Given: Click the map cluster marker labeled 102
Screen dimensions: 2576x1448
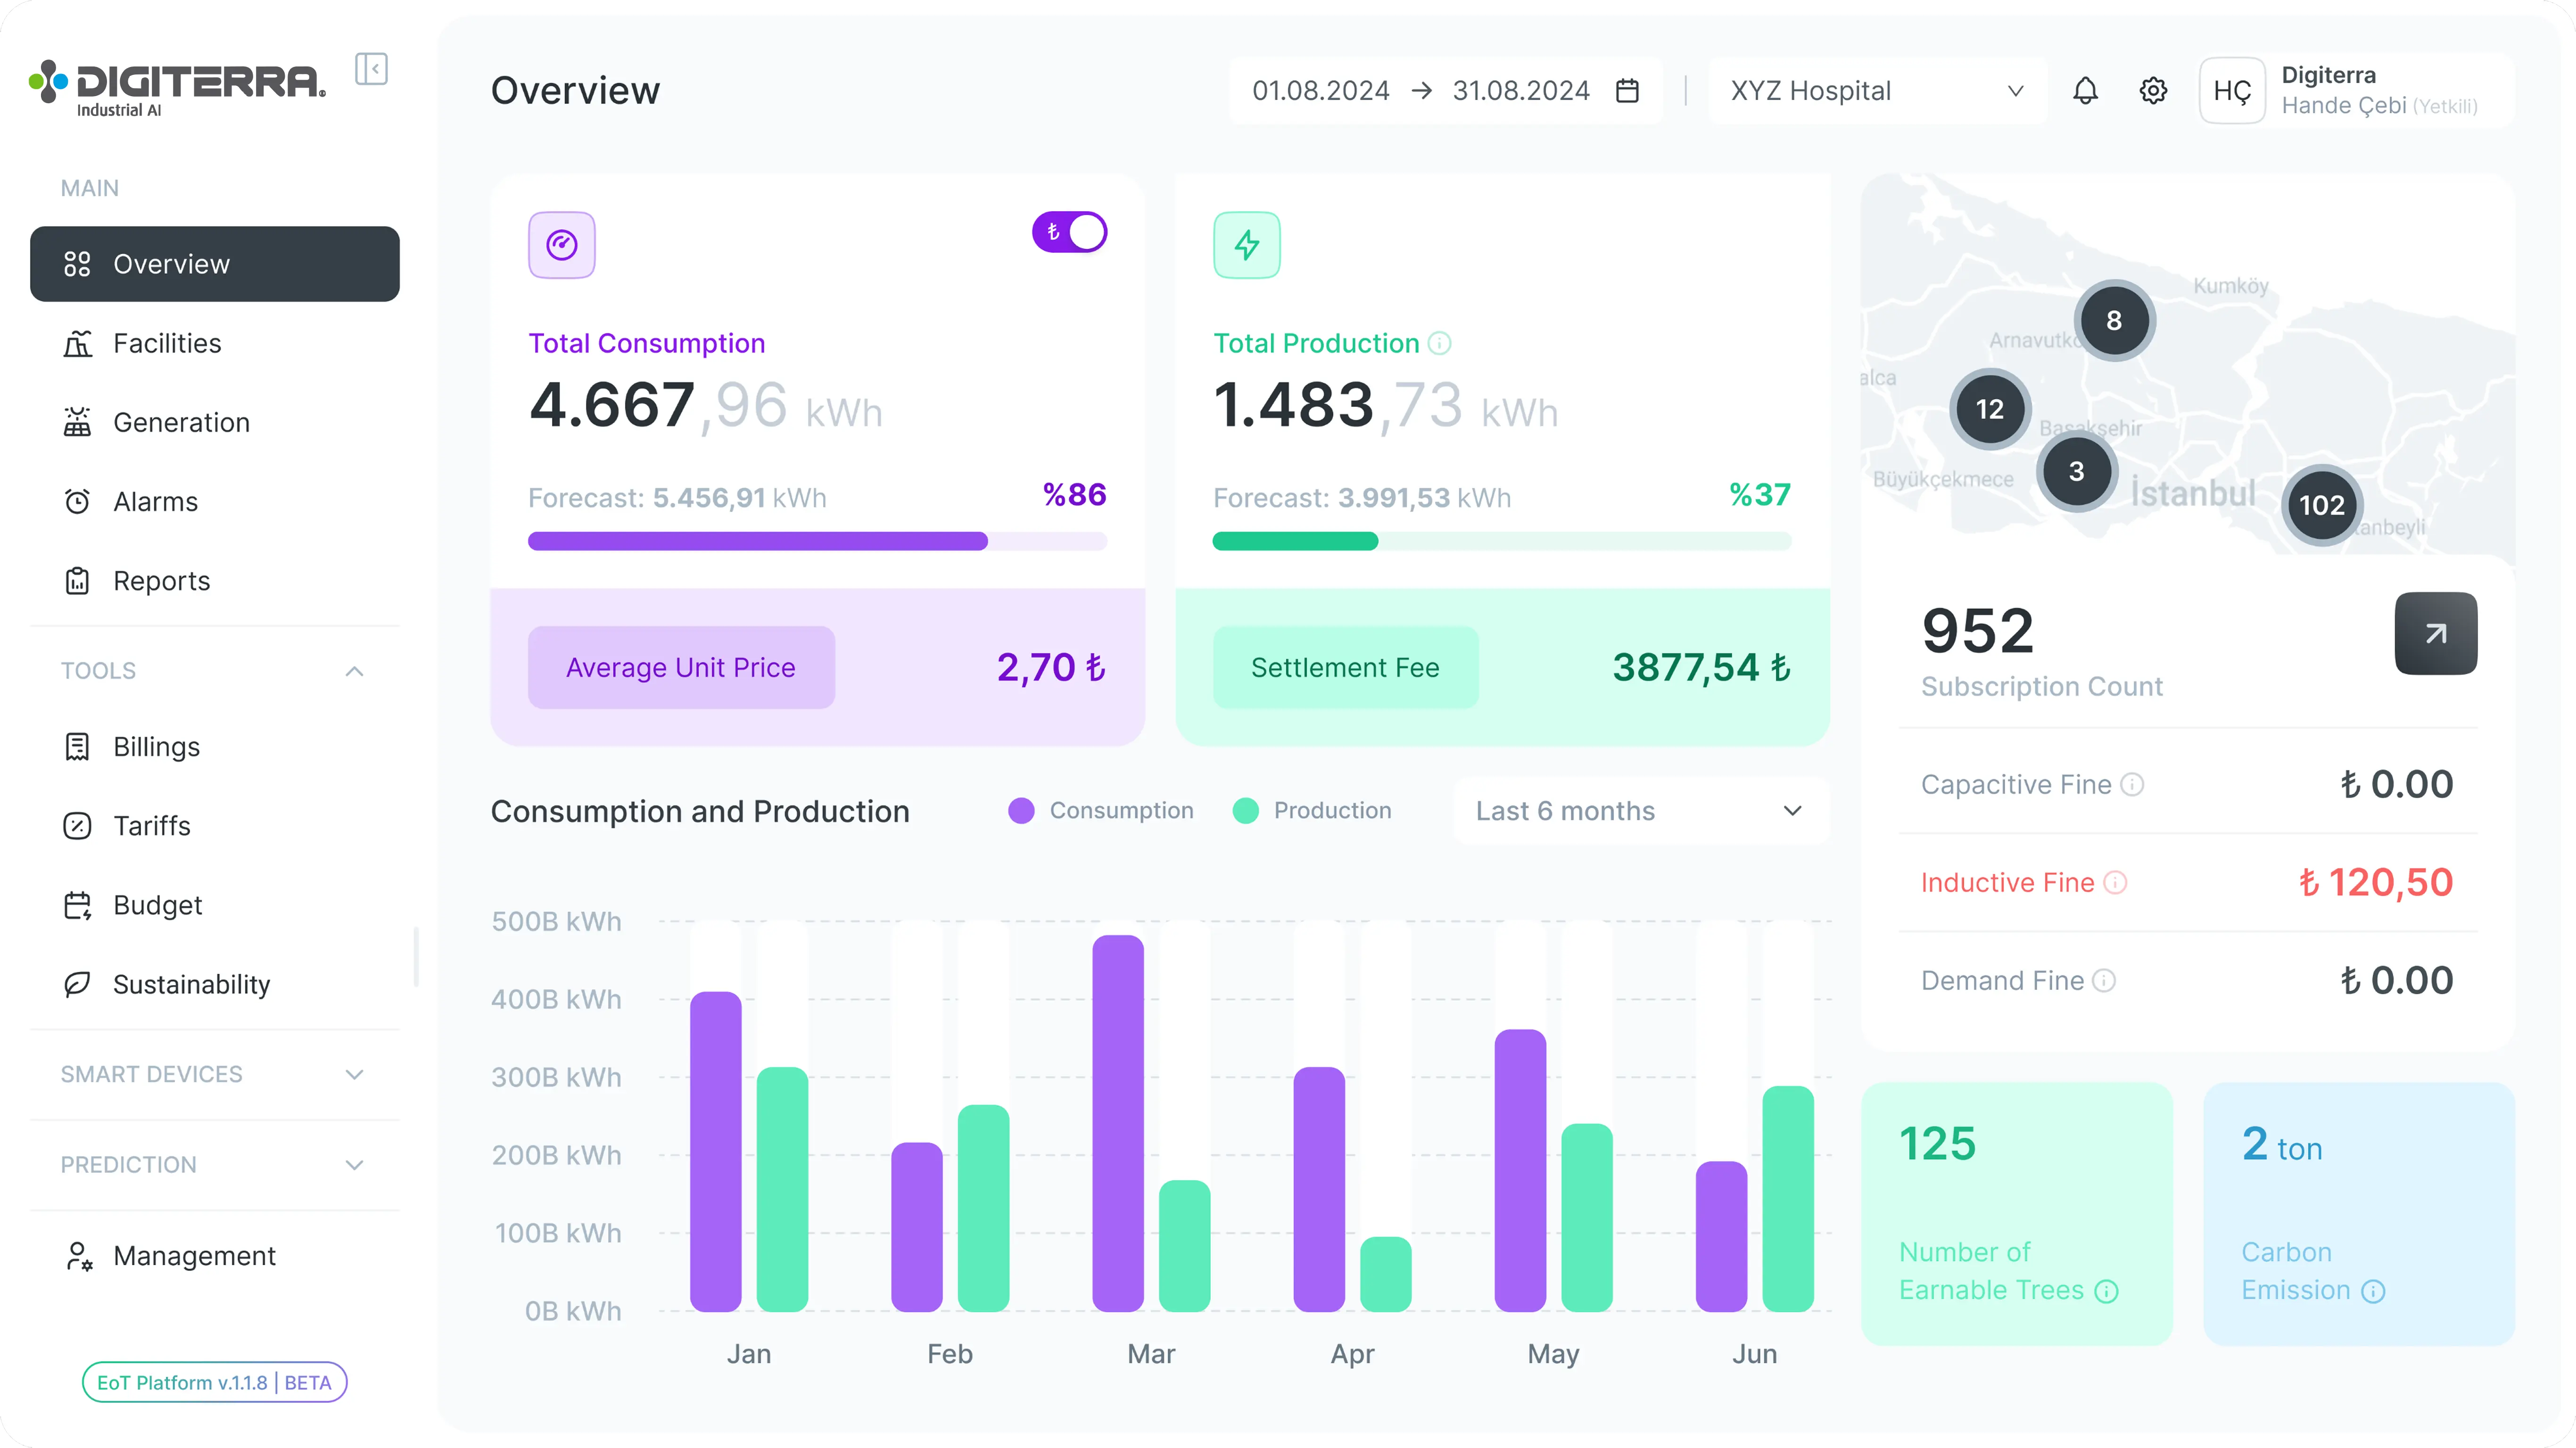Looking at the screenshot, I should click(2321, 505).
